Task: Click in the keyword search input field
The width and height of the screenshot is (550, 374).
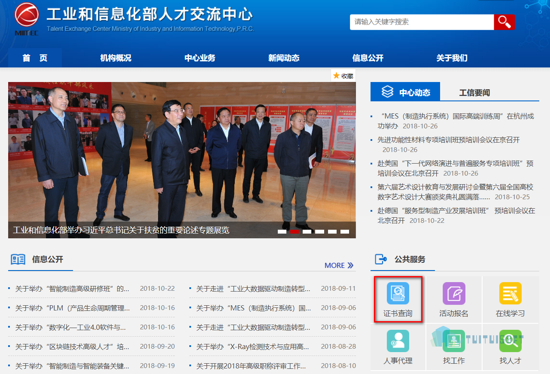Action: coord(422,22)
